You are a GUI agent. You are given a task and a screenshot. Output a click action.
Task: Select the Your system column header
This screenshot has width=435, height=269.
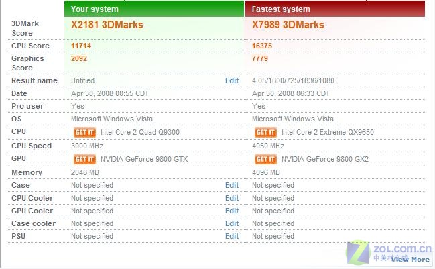(x=154, y=9)
